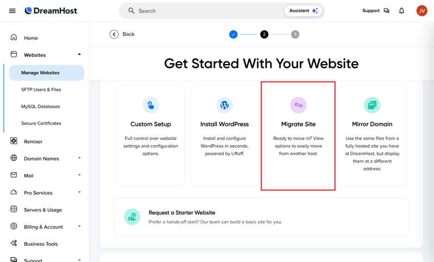Click 'Full control over website settings' text

(x=151, y=146)
